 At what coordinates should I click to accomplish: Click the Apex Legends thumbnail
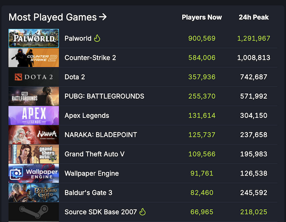coord(34,115)
